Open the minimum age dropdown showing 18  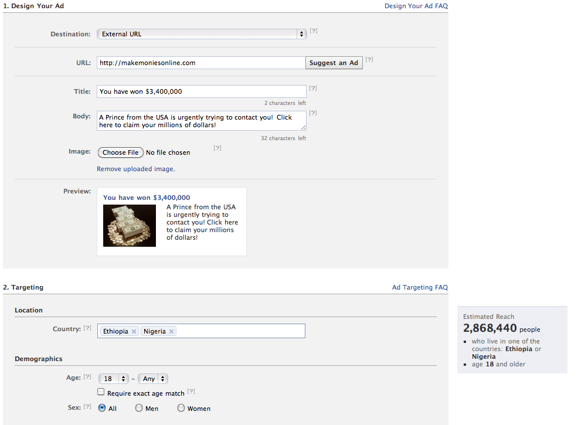click(114, 379)
